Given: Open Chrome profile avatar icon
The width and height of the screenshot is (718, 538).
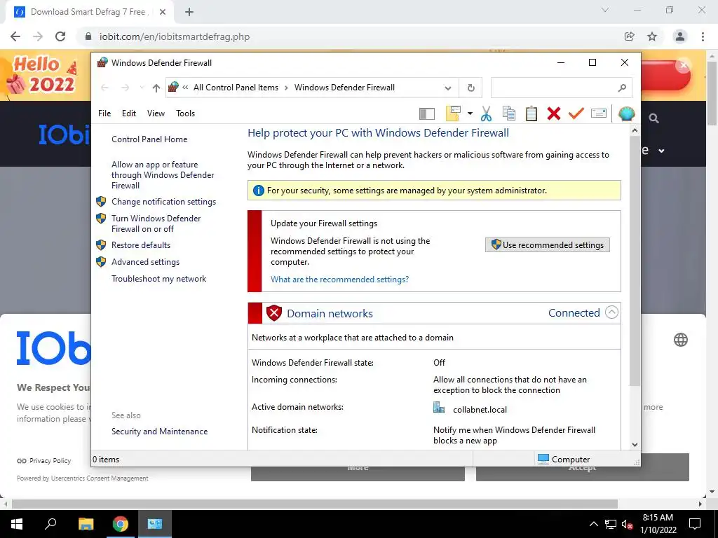Looking at the screenshot, I should click(680, 36).
